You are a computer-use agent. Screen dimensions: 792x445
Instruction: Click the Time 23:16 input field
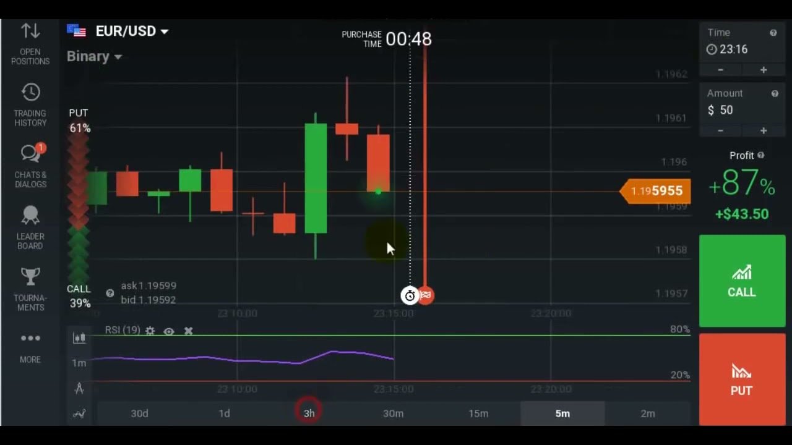pos(742,49)
